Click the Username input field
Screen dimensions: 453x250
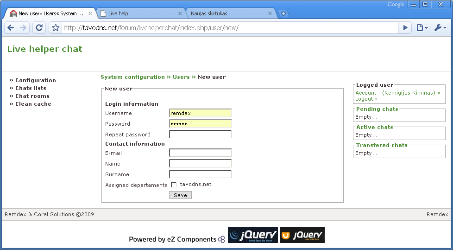(x=200, y=113)
